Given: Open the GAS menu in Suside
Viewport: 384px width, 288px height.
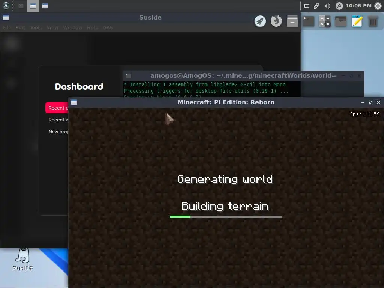Looking at the screenshot, I should coord(108,28).
